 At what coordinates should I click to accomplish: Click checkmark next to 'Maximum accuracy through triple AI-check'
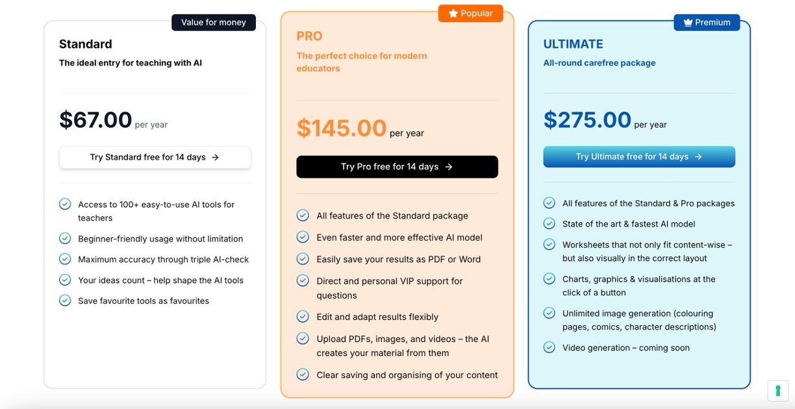65,259
